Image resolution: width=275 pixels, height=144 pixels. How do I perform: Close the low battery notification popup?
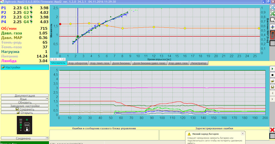243,133
